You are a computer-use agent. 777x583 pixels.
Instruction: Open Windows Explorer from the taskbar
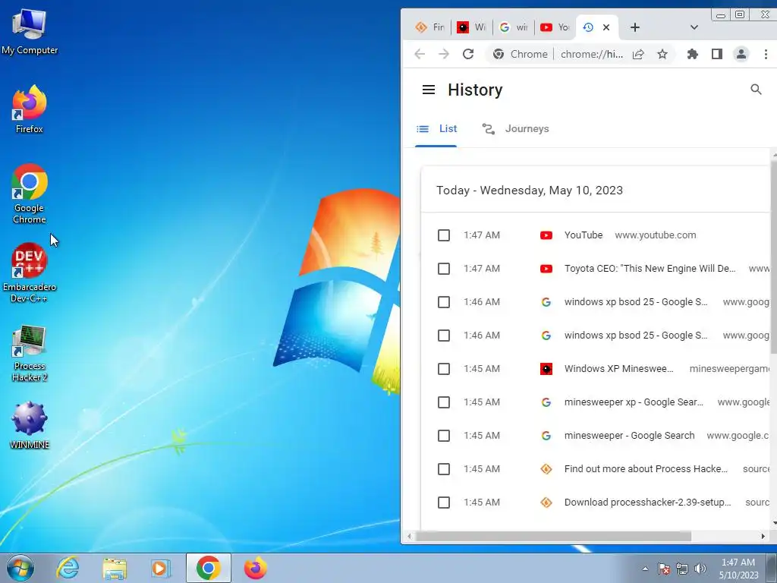pyautogui.click(x=115, y=568)
